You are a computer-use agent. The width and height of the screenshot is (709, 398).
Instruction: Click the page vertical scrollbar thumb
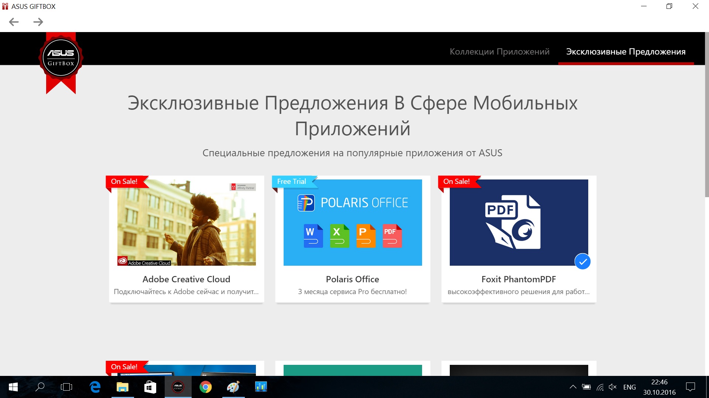coord(707,115)
